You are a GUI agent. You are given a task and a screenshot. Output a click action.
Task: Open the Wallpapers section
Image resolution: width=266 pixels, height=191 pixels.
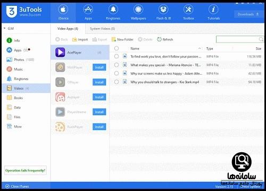(138, 13)
